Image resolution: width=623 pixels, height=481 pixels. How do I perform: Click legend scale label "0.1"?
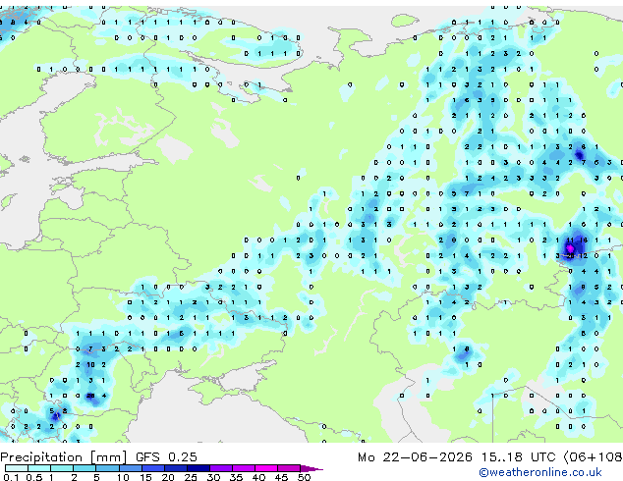tap(11, 477)
